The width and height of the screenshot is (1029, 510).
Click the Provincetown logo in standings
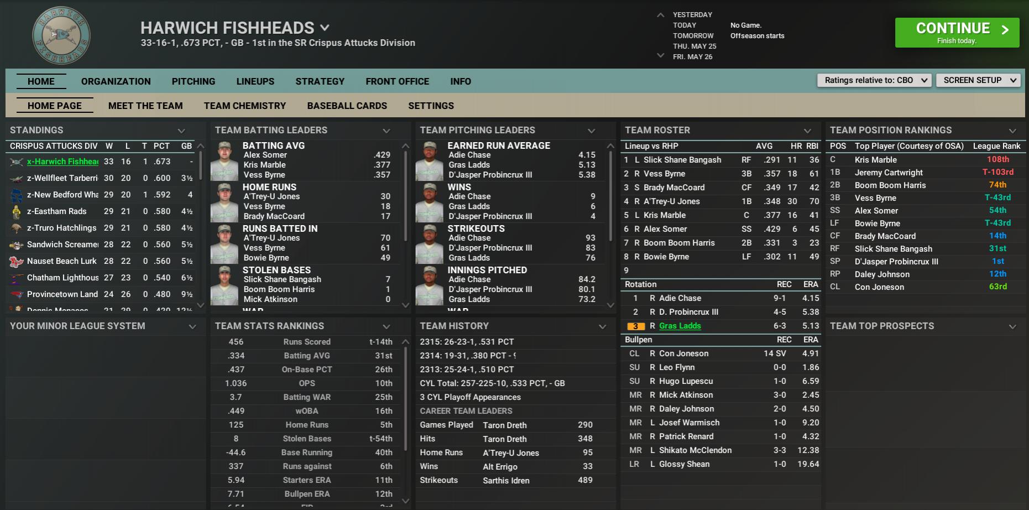coord(17,294)
